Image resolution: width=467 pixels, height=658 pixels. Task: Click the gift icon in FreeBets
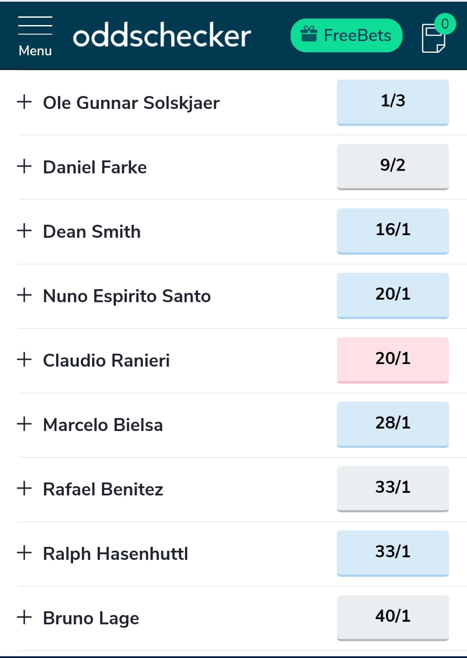pyautogui.click(x=309, y=34)
